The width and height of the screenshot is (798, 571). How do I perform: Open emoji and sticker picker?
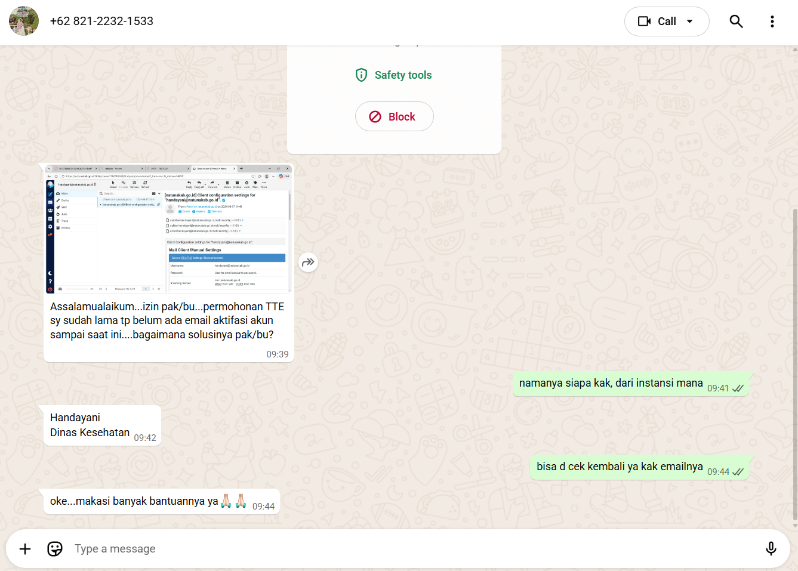click(55, 549)
